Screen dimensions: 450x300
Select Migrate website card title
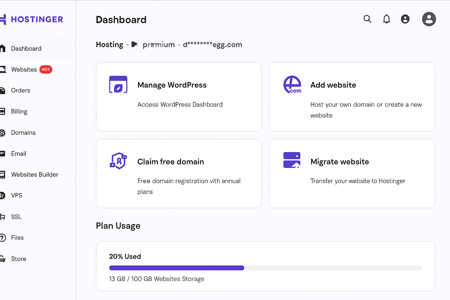[x=340, y=162]
